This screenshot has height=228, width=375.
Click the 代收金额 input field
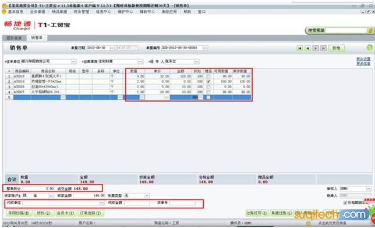point(137,202)
